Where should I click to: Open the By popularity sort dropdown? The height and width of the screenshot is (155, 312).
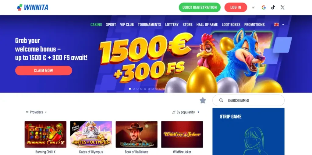186,112
